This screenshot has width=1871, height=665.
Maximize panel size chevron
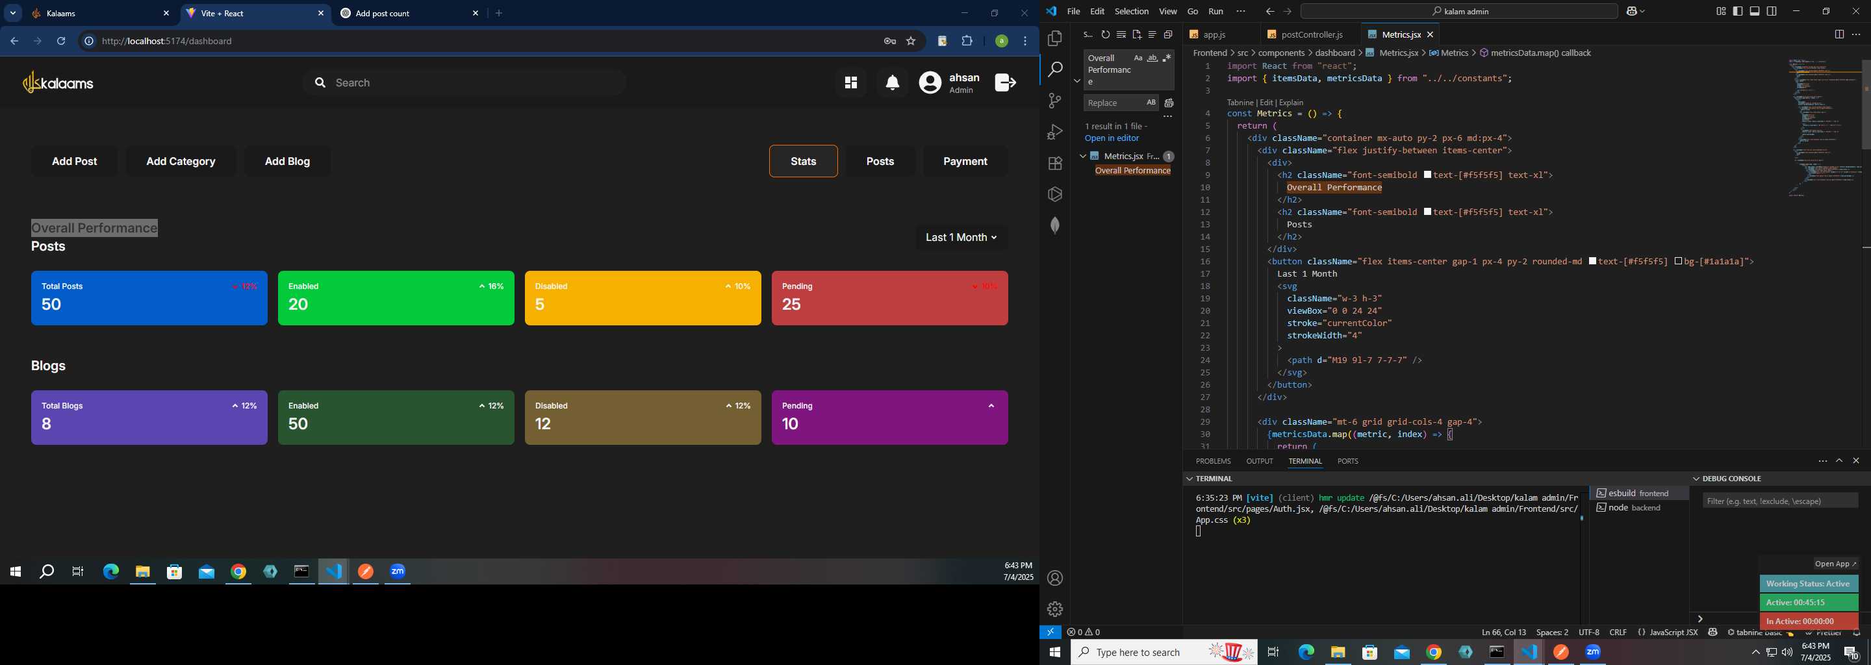(x=1839, y=461)
